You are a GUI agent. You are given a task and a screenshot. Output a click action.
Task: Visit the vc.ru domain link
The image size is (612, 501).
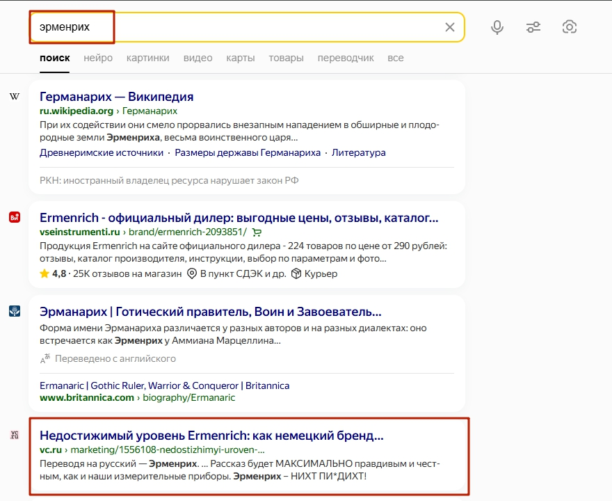point(51,450)
